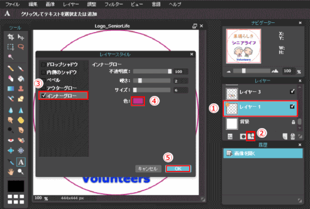
Task: Click the 硬さ hardness slider
Action: click(152, 81)
